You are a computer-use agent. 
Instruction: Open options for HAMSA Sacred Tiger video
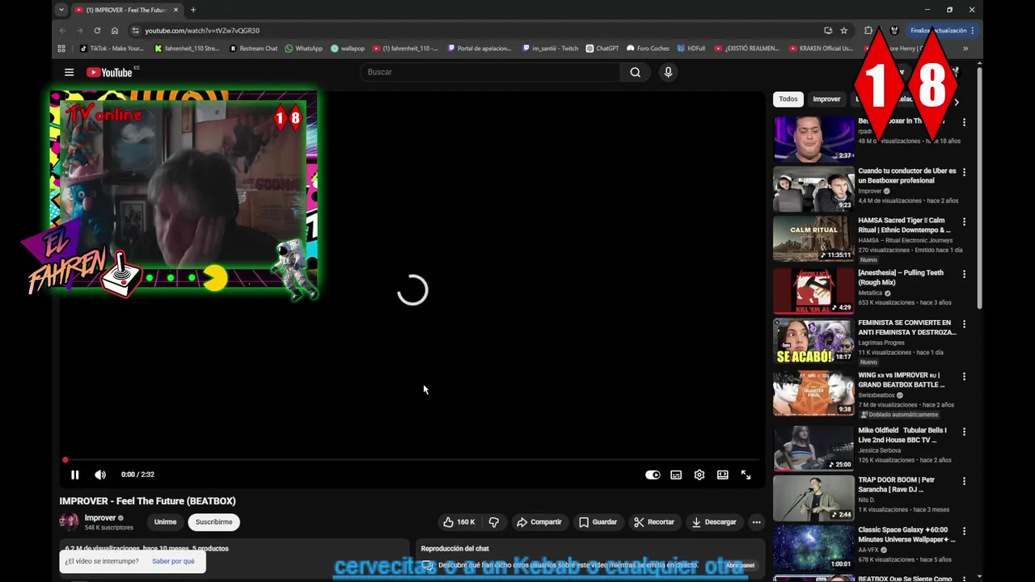(x=964, y=221)
